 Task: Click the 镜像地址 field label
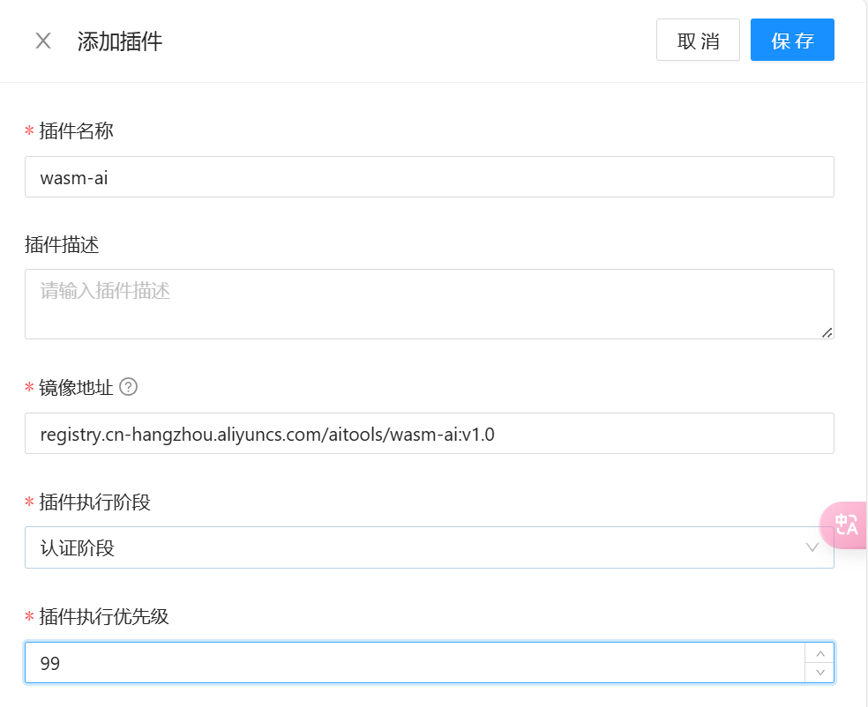coord(76,388)
